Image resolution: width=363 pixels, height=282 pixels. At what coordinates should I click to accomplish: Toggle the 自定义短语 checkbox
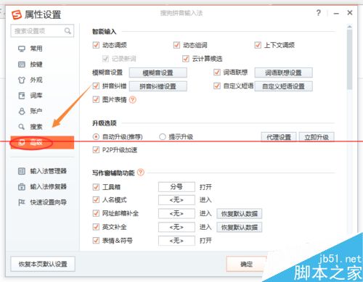(x=217, y=86)
